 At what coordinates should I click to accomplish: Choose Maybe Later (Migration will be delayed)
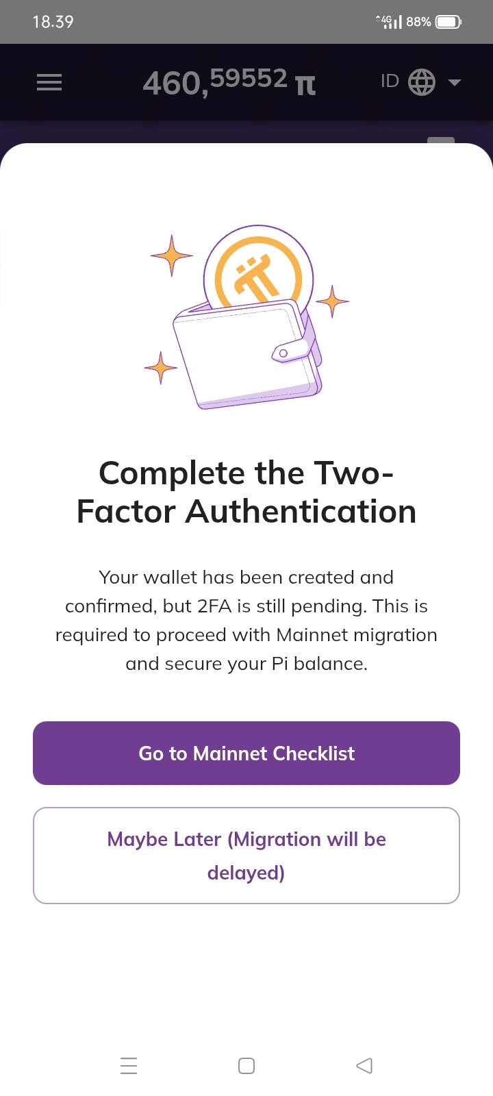click(x=246, y=856)
